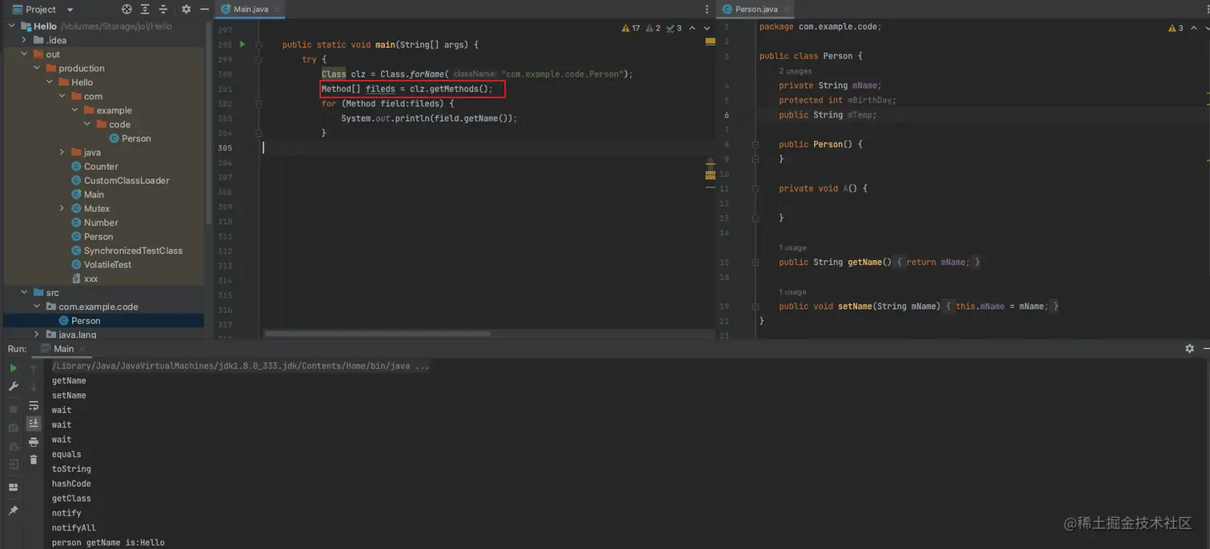Open Run panel settings gear
The image size is (1210, 549).
1189,349
